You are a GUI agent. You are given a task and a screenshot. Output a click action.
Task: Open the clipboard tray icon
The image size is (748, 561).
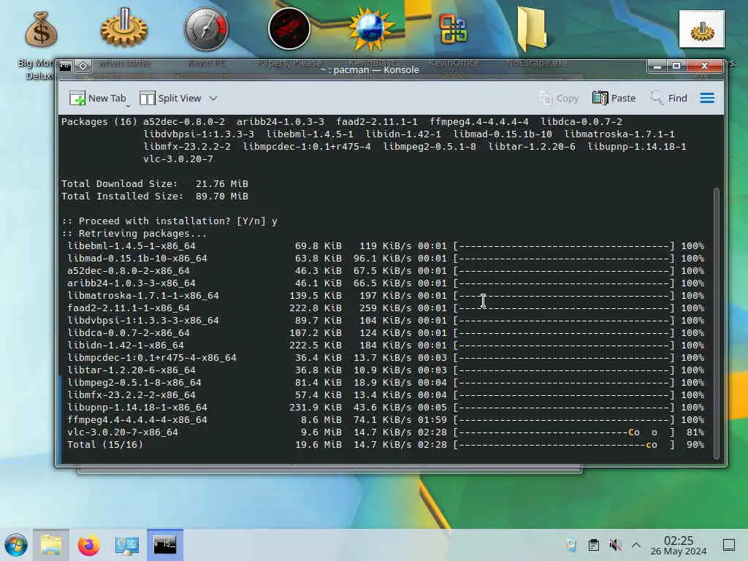point(593,545)
